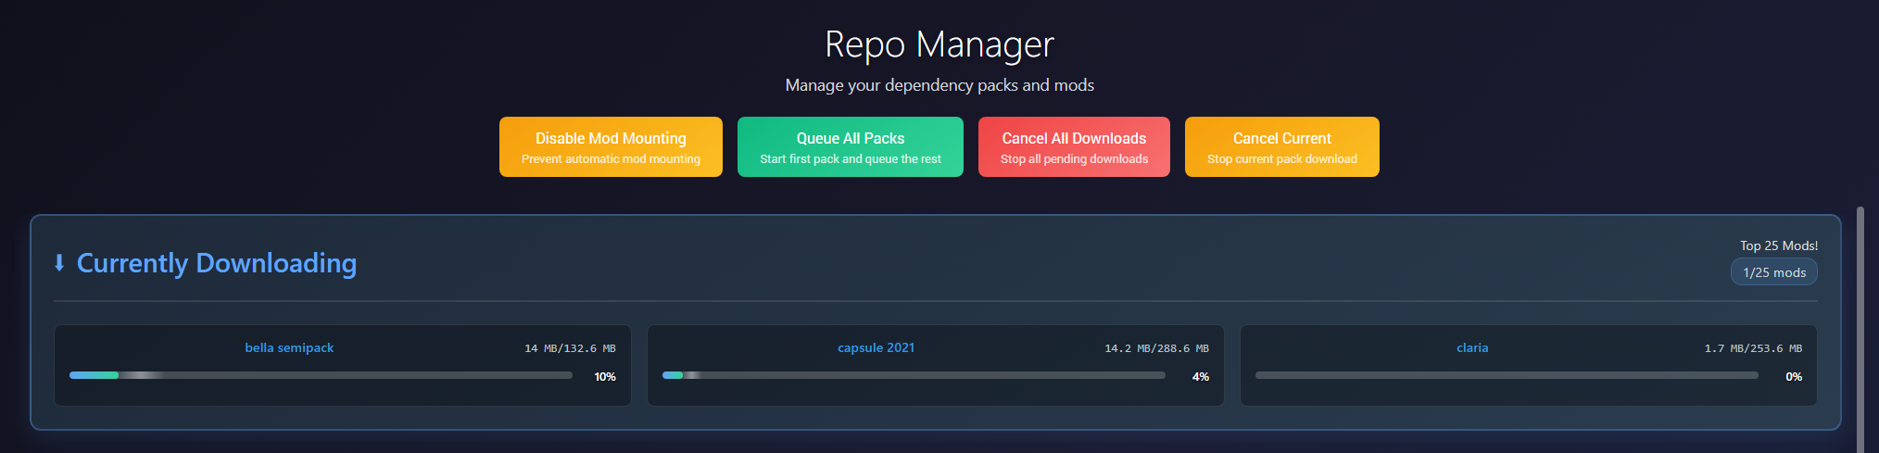Stop current pack with Cancel Current
Screen dimensions: 1879x453
pyautogui.click(x=1281, y=146)
